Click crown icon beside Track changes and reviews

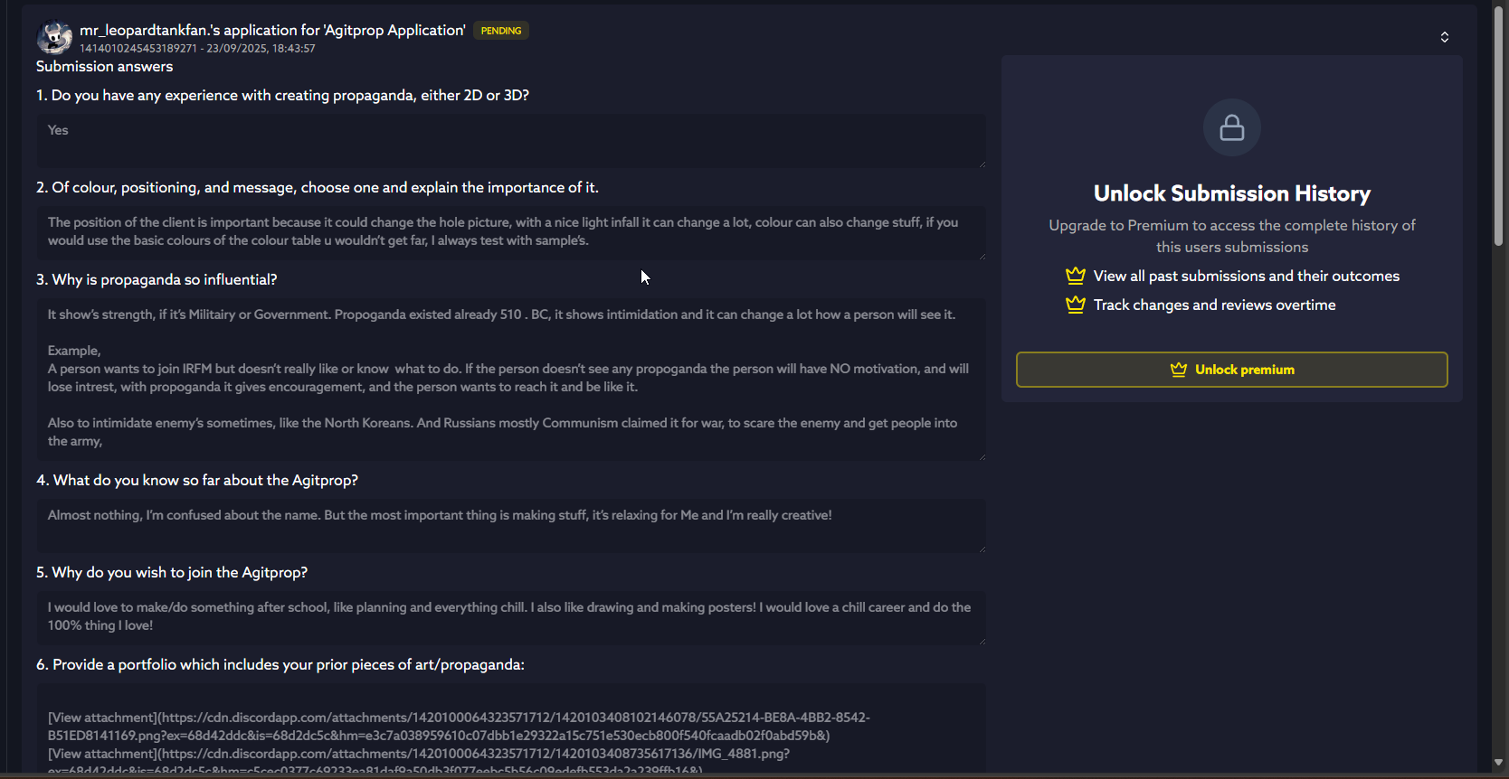[1075, 305]
